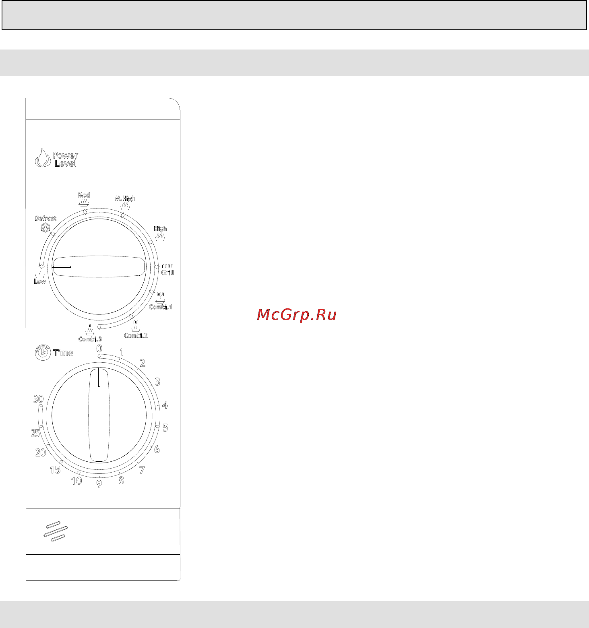Click the Low label text
The width and height of the screenshot is (589, 628).
(40, 281)
